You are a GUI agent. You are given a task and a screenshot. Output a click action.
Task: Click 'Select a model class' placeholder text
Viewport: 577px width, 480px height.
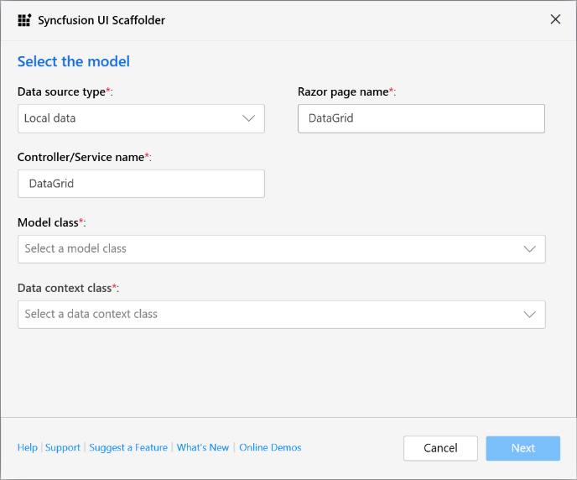point(75,249)
